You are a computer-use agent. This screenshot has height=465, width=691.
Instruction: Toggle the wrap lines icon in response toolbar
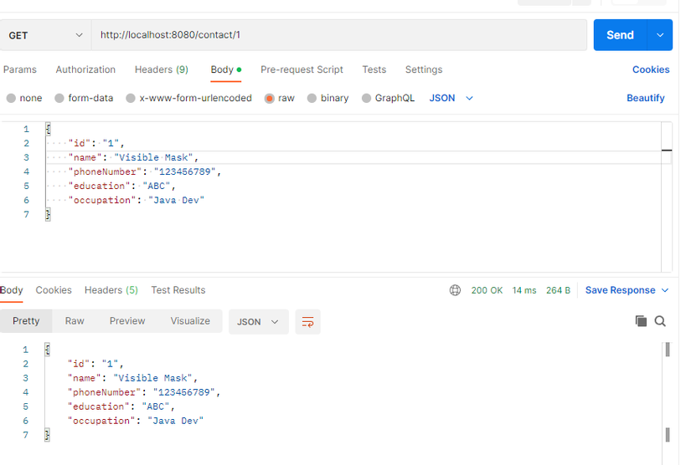coord(307,322)
